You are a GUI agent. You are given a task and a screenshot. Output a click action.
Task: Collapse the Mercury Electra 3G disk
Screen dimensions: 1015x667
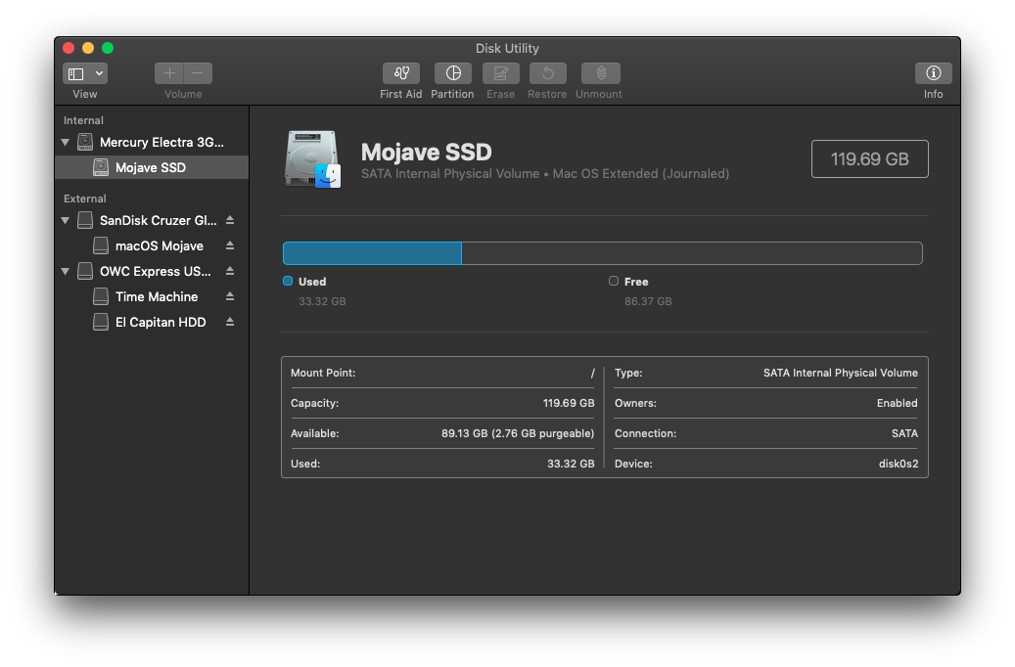[66, 143]
